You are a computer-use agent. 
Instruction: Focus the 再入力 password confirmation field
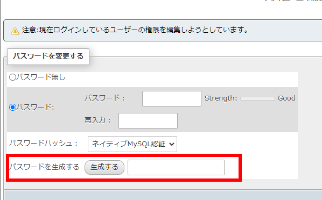pos(148,120)
